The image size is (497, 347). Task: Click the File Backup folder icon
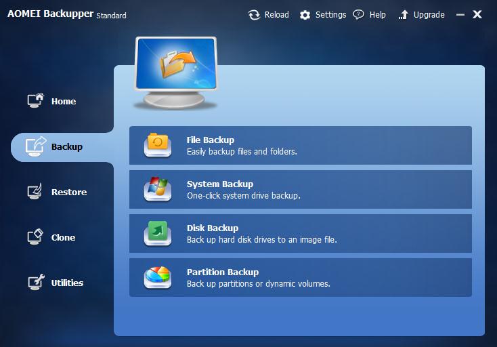(x=158, y=145)
